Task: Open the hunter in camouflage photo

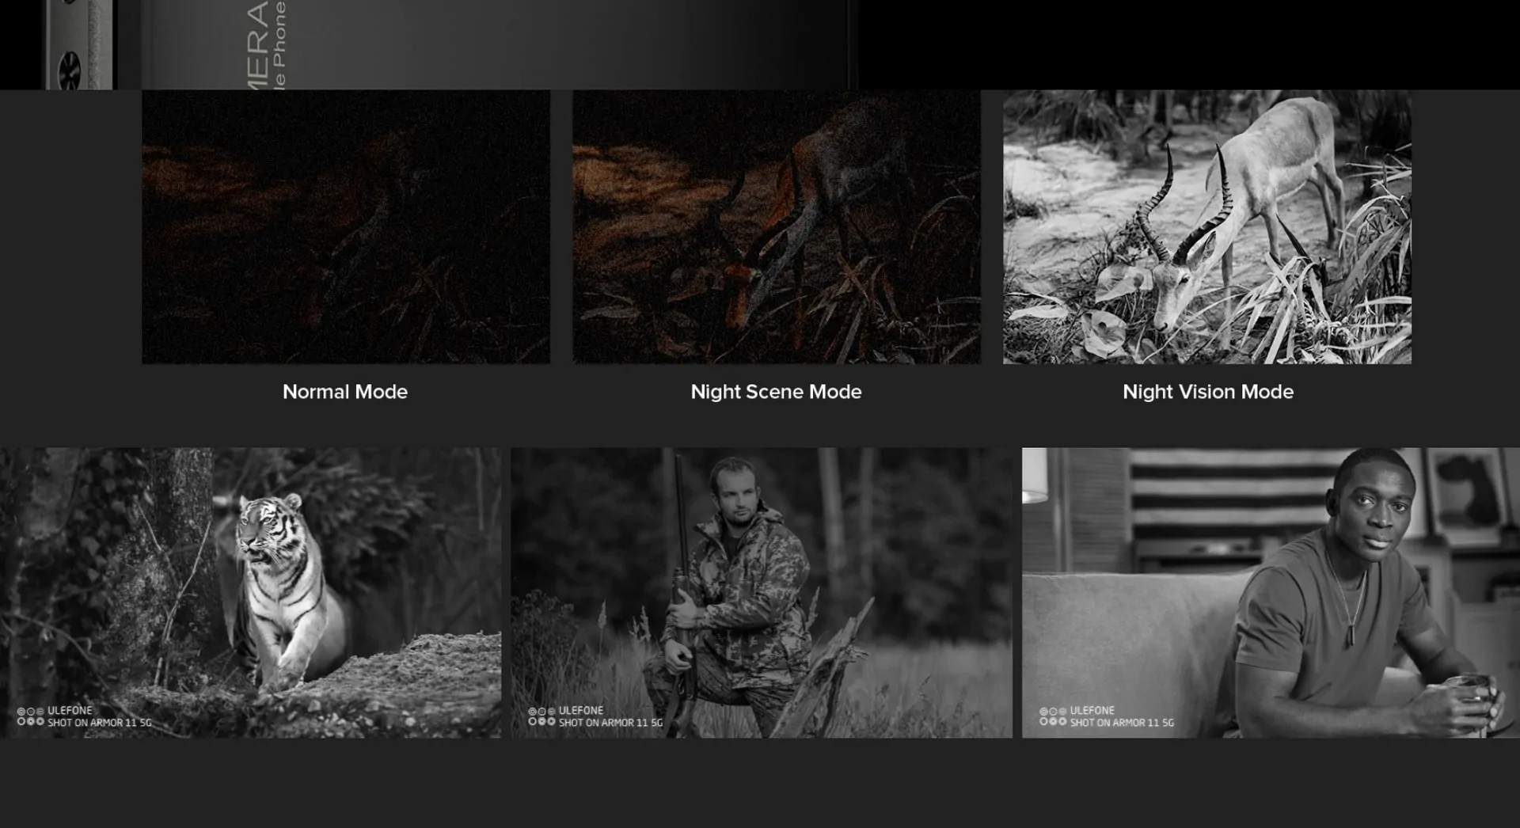Action: tap(762, 593)
